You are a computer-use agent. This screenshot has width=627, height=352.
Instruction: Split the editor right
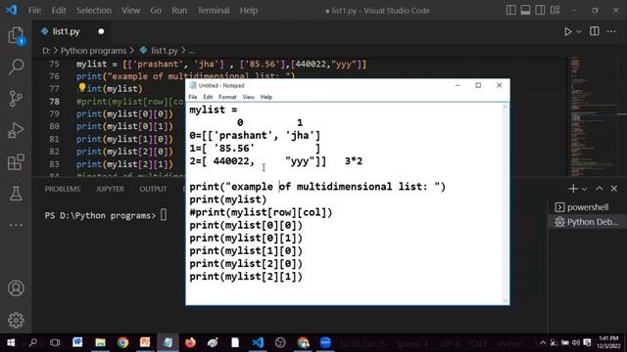coord(595,31)
